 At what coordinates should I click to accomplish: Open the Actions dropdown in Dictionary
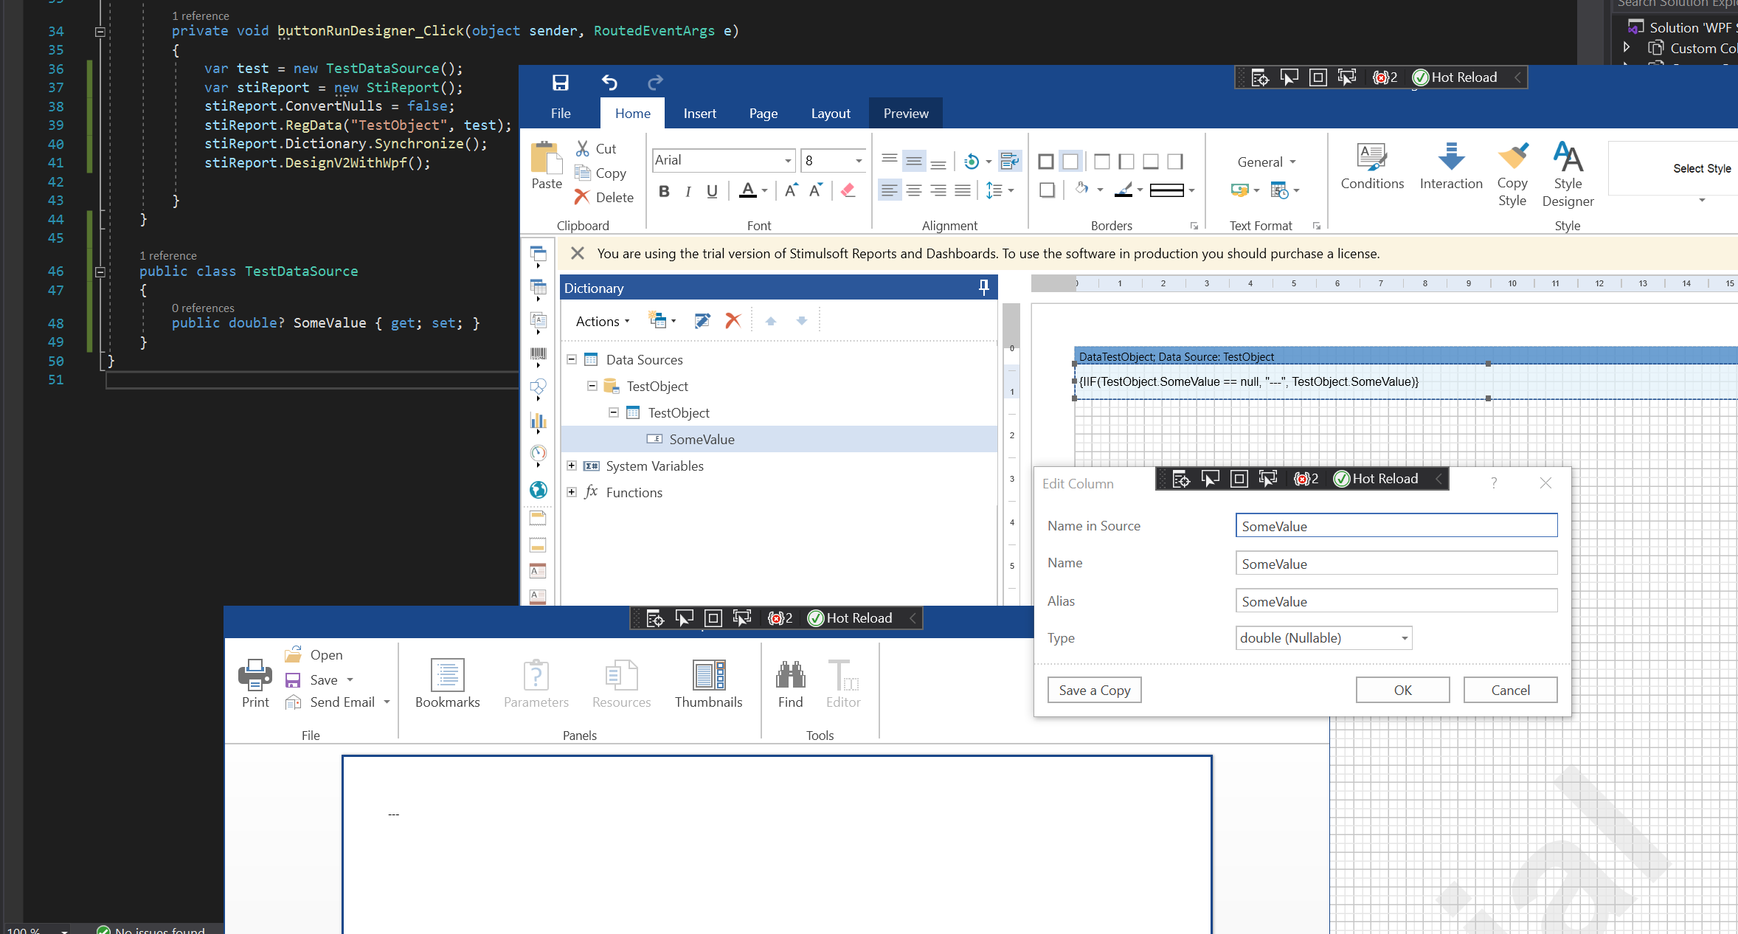coord(603,321)
